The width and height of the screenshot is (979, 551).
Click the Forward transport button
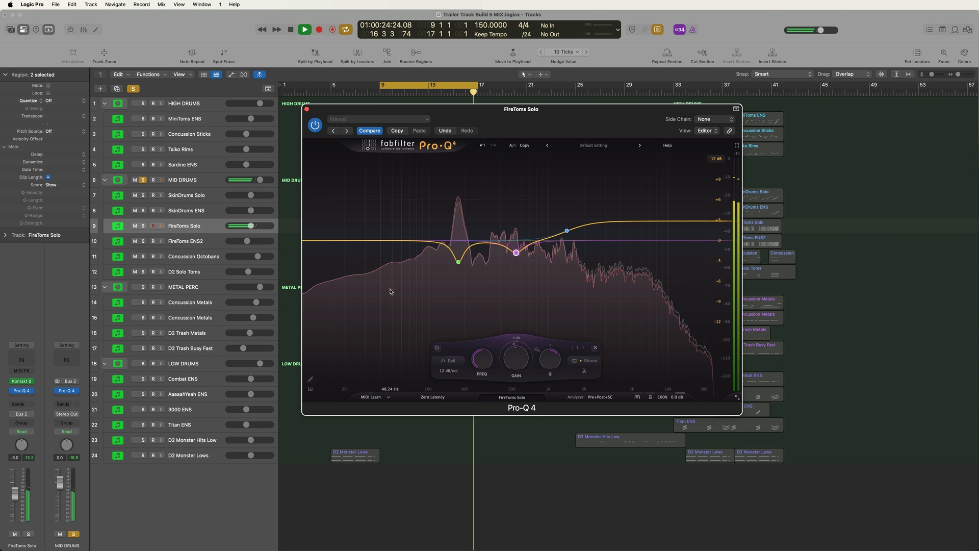pyautogui.click(x=276, y=30)
